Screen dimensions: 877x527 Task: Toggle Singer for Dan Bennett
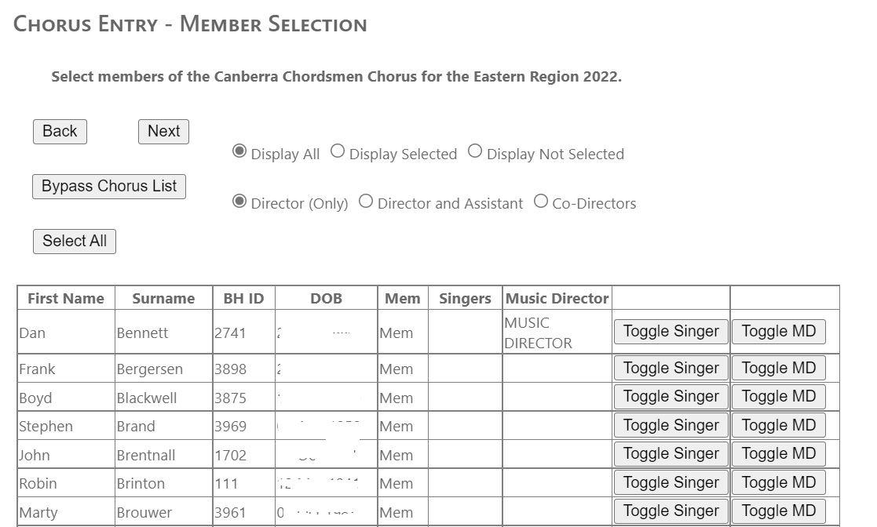click(x=671, y=332)
